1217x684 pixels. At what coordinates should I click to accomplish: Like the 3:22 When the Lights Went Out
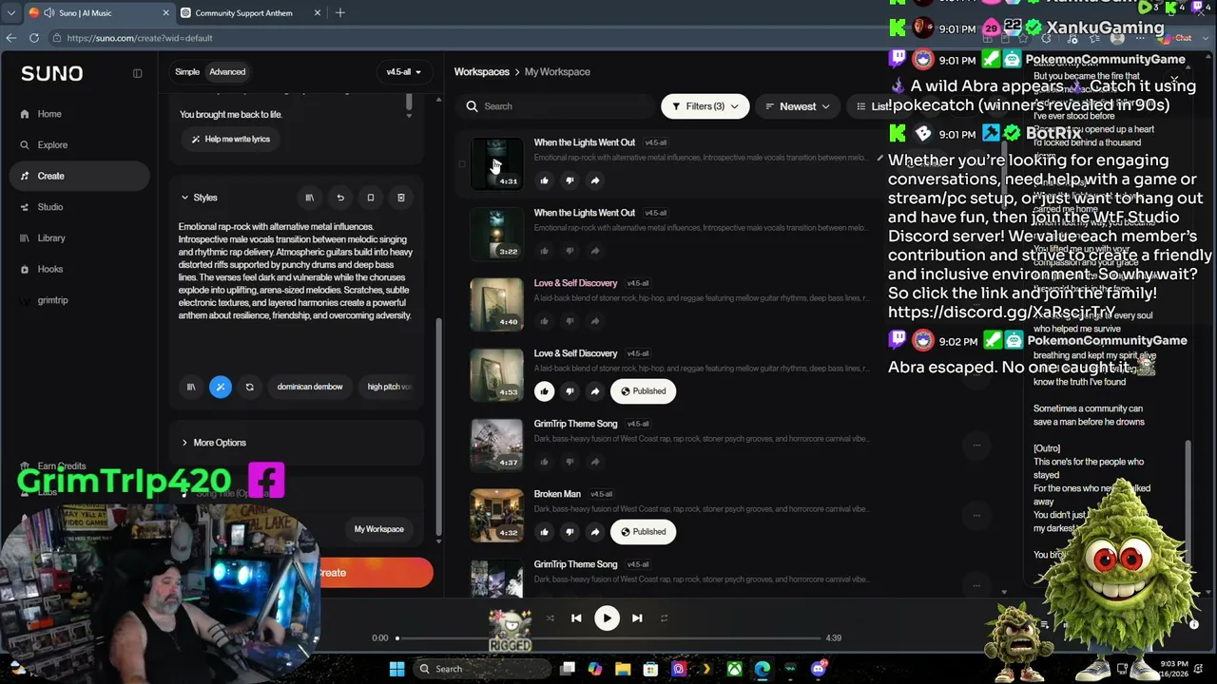(544, 251)
